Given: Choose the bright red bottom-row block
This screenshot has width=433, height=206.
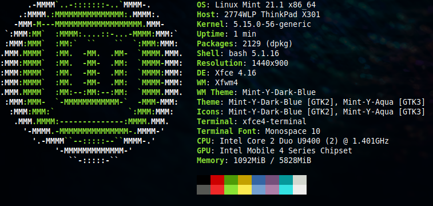Looking at the screenshot, I should (x=217, y=190).
